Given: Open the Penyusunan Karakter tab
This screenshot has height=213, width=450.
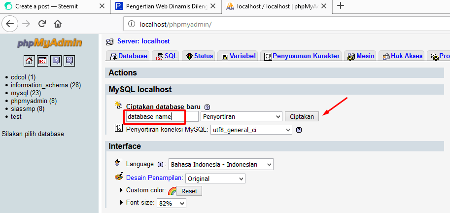Looking at the screenshot, I should [x=301, y=56].
